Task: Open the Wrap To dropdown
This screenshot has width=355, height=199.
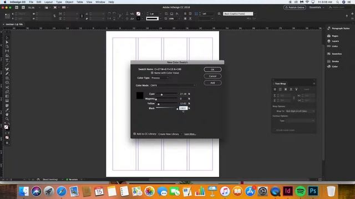Action: [x=300, y=111]
